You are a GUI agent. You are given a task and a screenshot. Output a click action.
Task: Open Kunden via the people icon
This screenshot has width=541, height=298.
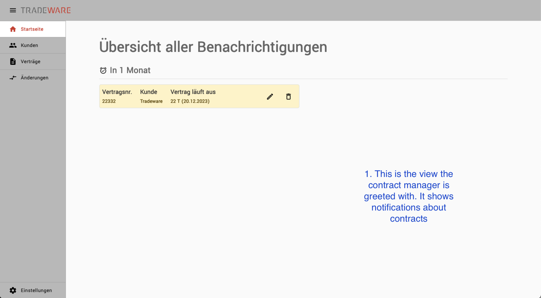coord(13,45)
